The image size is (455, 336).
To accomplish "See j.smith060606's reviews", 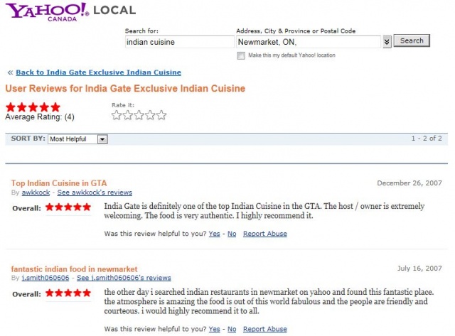I will (x=124, y=278).
